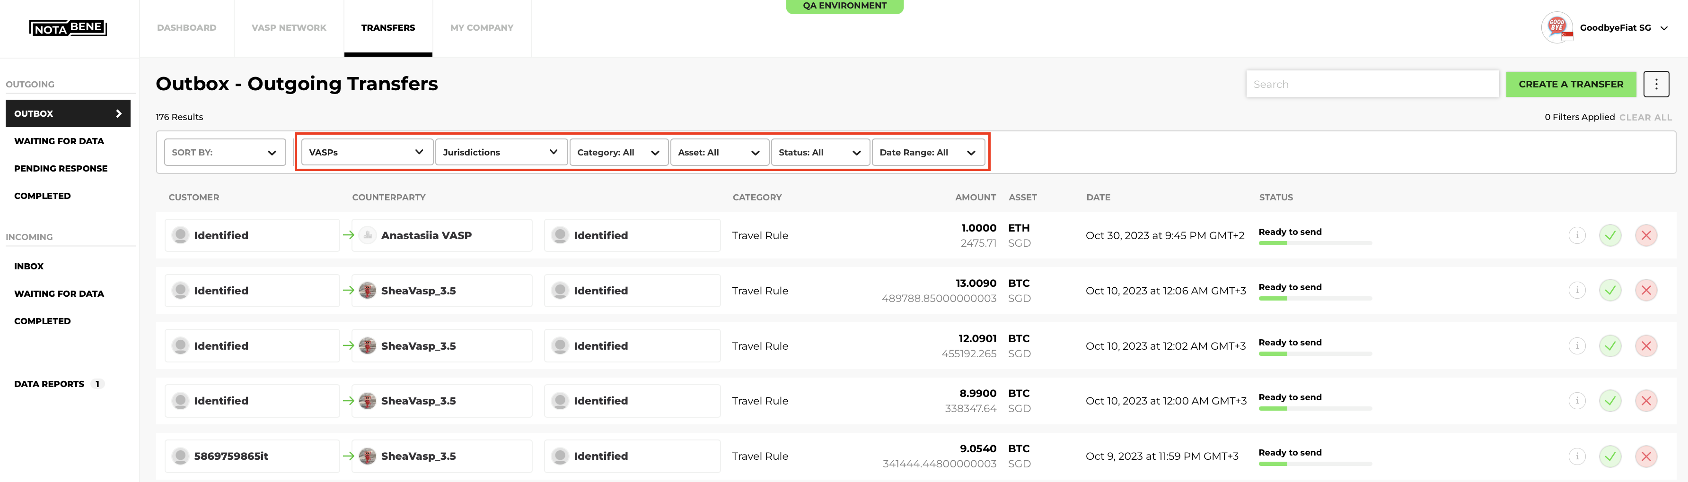The image size is (1688, 482).
Task: Click the Create a Transfer button
Action: [1571, 84]
